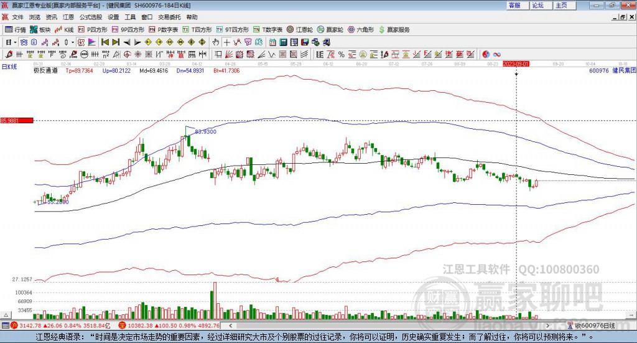This screenshot has height=343, width=637.
Task: Launch the 赢家轮 wheel tool
Action: coord(330,30)
